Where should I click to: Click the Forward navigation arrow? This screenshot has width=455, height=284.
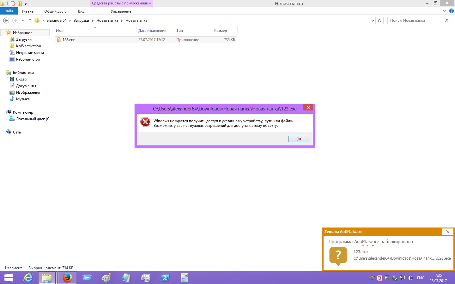click(15, 21)
